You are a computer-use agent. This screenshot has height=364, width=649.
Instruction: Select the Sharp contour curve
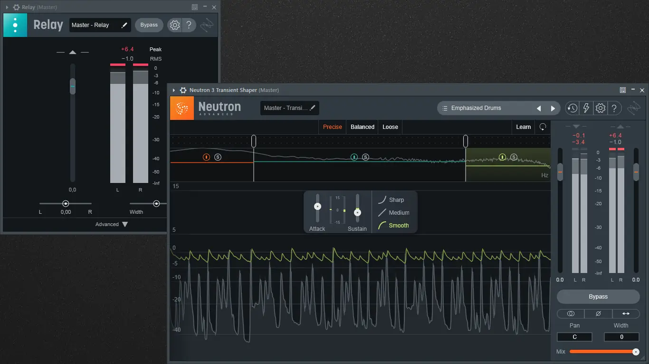click(x=391, y=200)
